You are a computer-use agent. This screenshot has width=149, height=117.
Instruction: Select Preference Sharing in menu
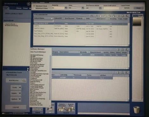(37, 99)
